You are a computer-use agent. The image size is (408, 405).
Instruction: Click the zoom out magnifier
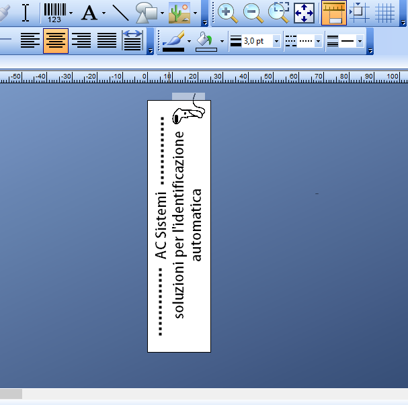click(253, 13)
